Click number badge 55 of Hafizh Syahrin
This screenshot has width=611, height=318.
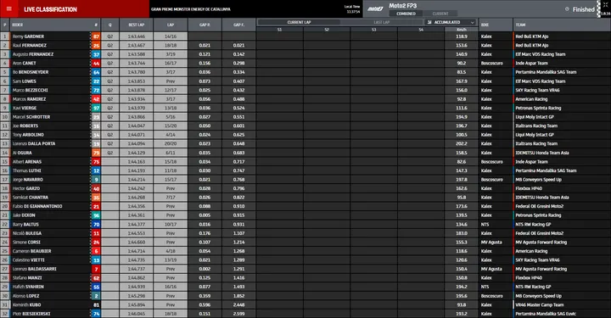click(96, 287)
